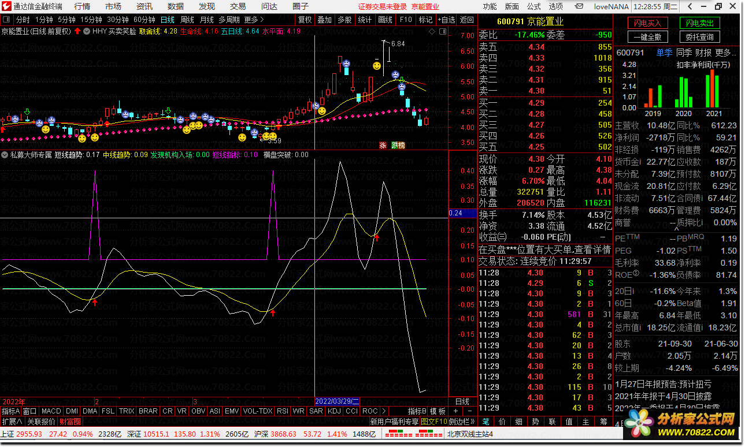The image size is (745, 447).
Task: Select the VOL-TDX indicator tab
Action: point(257,411)
